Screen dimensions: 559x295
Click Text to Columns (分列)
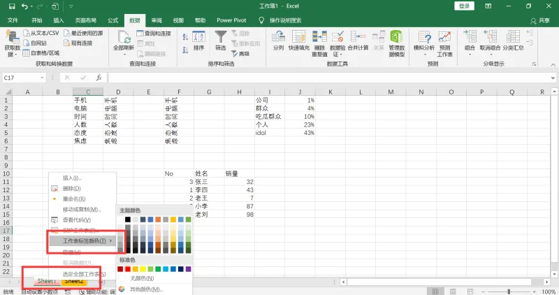click(278, 41)
